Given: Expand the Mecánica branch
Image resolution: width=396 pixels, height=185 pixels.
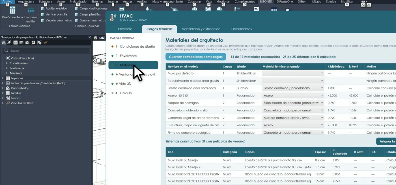Looking at the screenshot, I should [x=7, y=73].
